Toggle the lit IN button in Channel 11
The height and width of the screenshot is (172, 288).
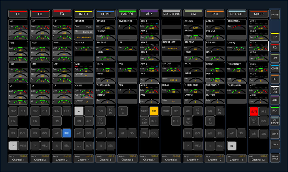coord(232,146)
